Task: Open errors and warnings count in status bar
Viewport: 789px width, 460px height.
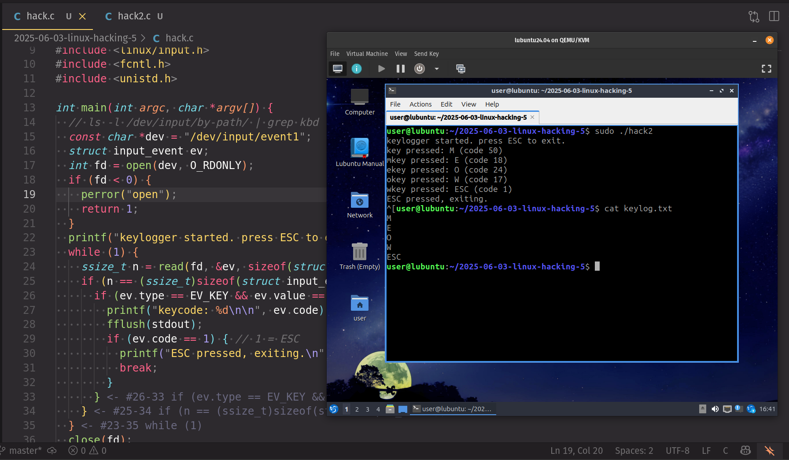Action: coord(87,450)
